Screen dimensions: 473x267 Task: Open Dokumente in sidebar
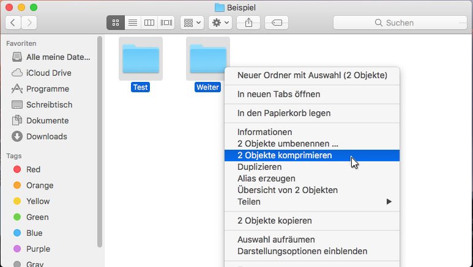40,120
